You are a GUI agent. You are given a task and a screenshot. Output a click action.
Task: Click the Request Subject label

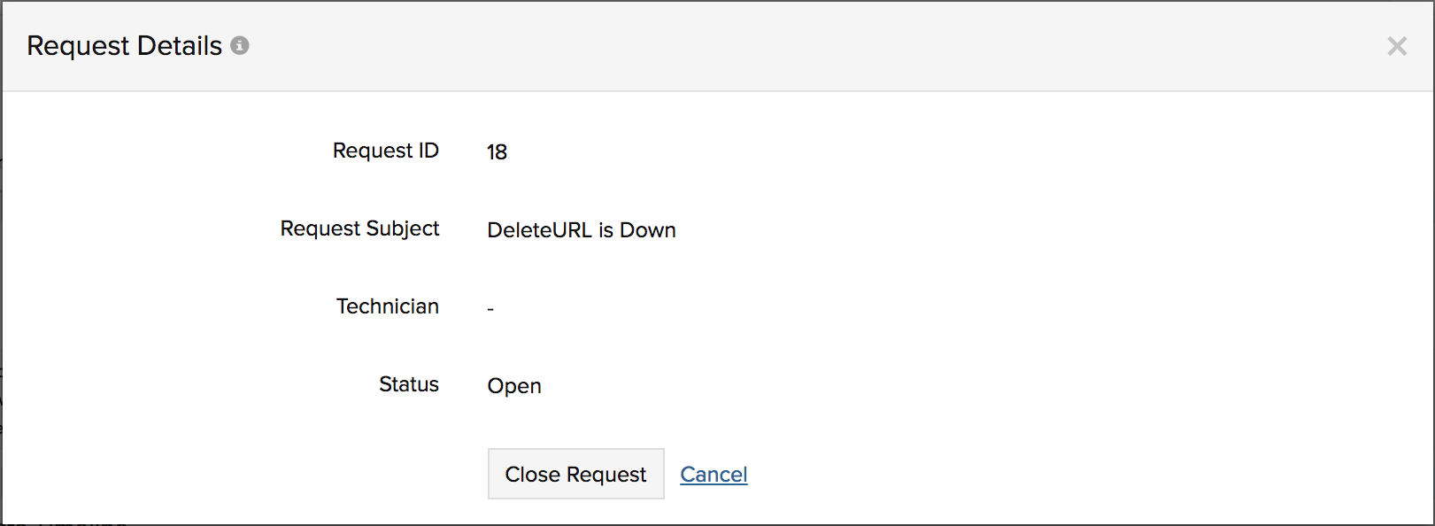pyautogui.click(x=359, y=228)
